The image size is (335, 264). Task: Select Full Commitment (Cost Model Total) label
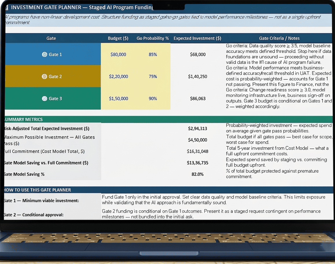point(44,151)
